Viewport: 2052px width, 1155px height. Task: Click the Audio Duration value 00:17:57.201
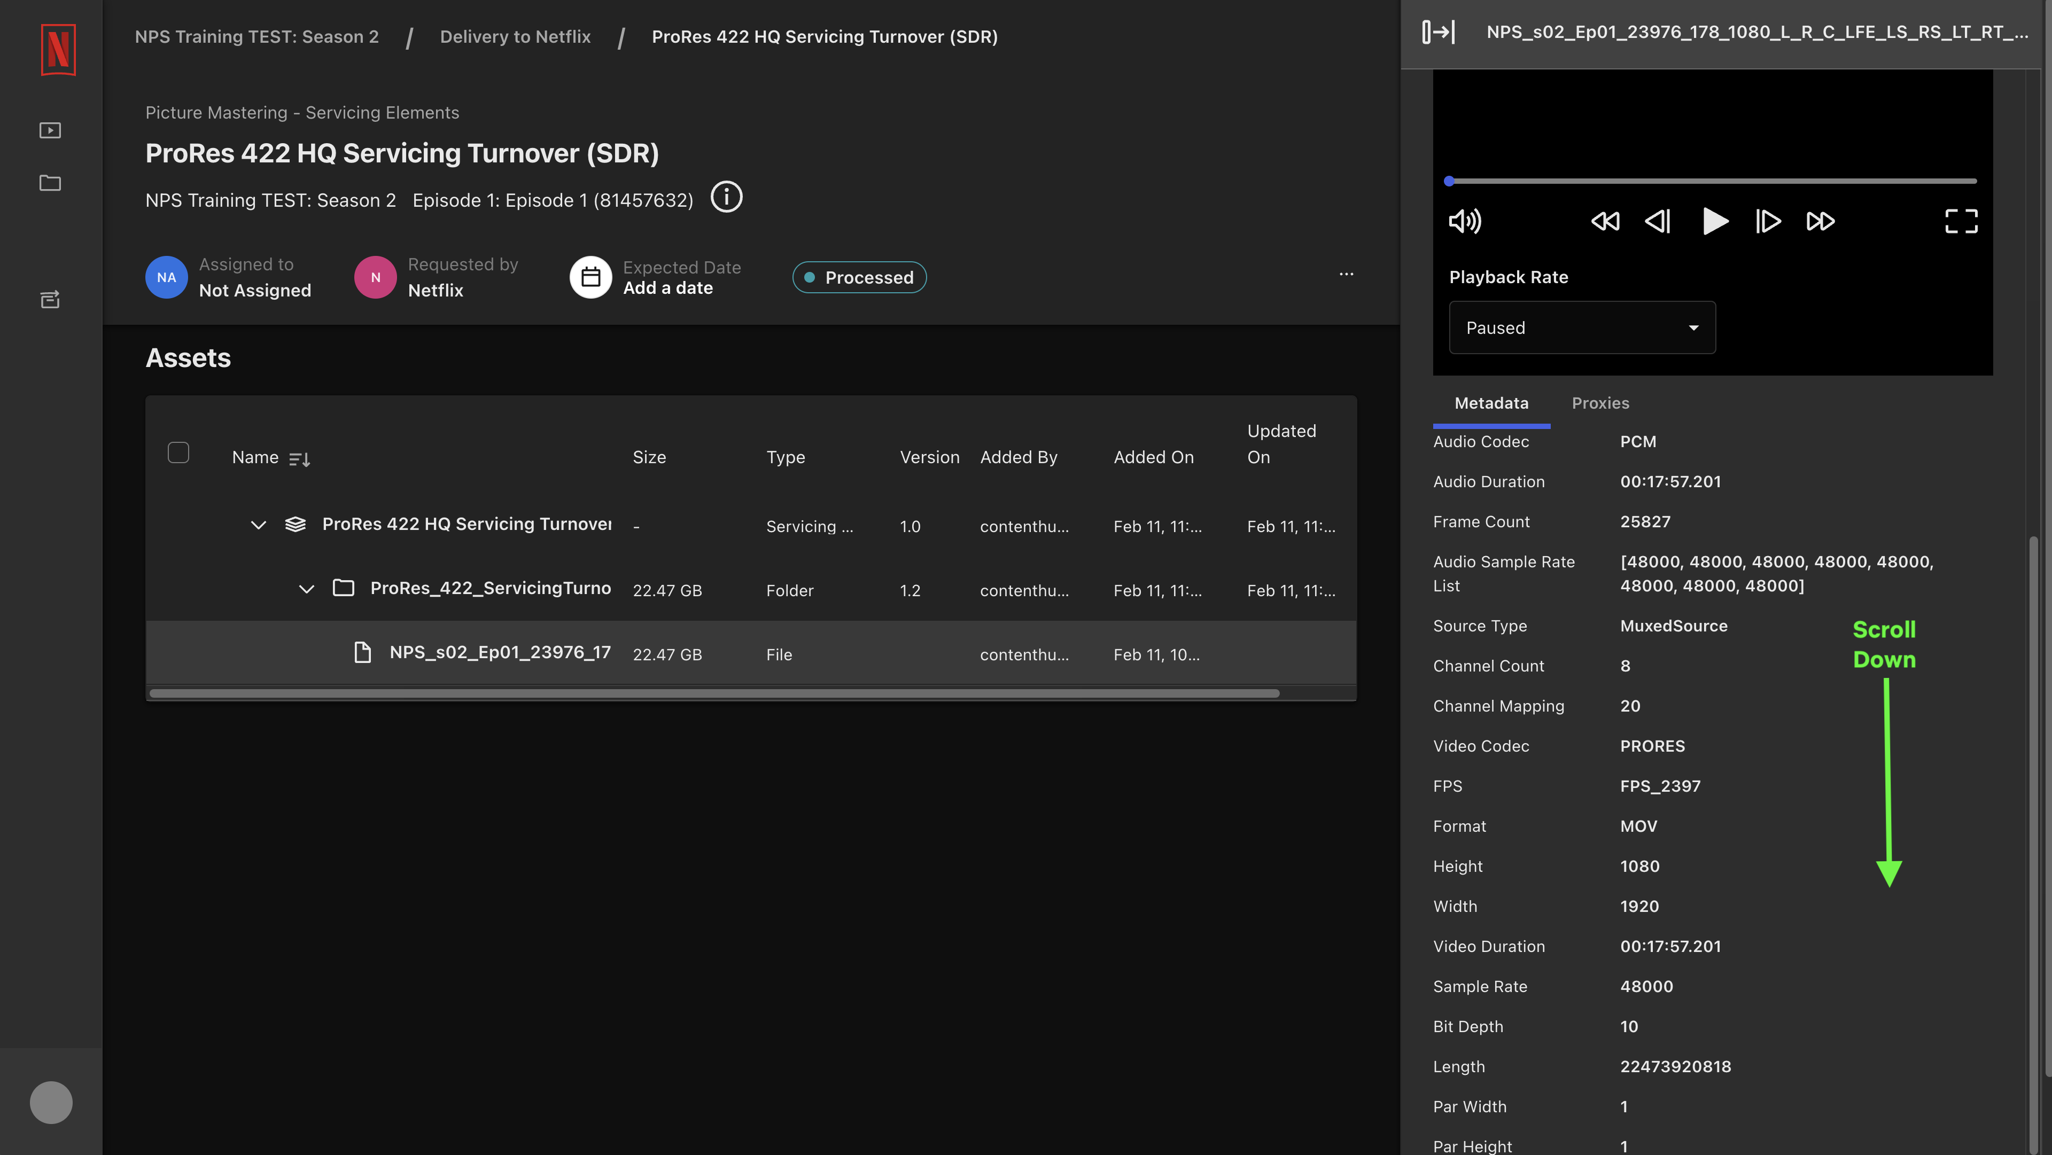coord(1670,482)
